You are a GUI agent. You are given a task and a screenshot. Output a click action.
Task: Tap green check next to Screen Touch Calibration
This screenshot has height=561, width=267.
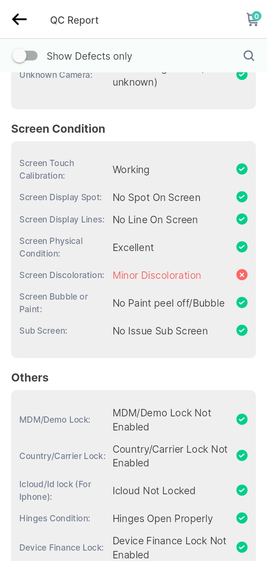(242, 169)
